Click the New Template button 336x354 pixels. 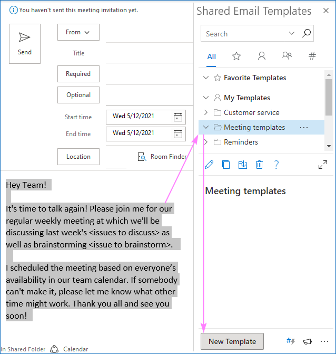pyautogui.click(x=232, y=341)
